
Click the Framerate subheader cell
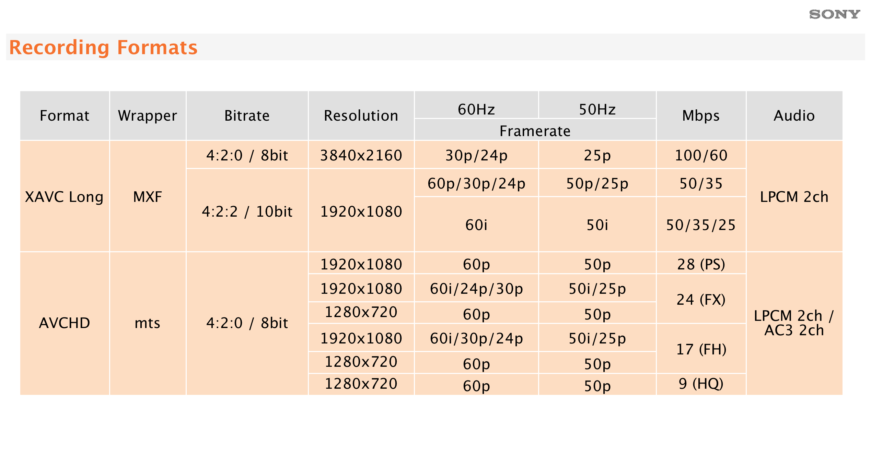pos(535,131)
